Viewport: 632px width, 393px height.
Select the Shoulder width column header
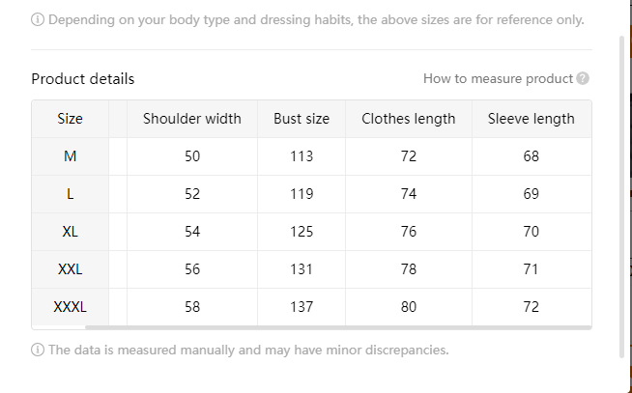192,119
